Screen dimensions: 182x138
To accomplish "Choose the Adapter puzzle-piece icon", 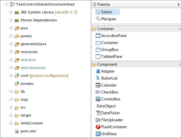I will (x=98, y=71).
